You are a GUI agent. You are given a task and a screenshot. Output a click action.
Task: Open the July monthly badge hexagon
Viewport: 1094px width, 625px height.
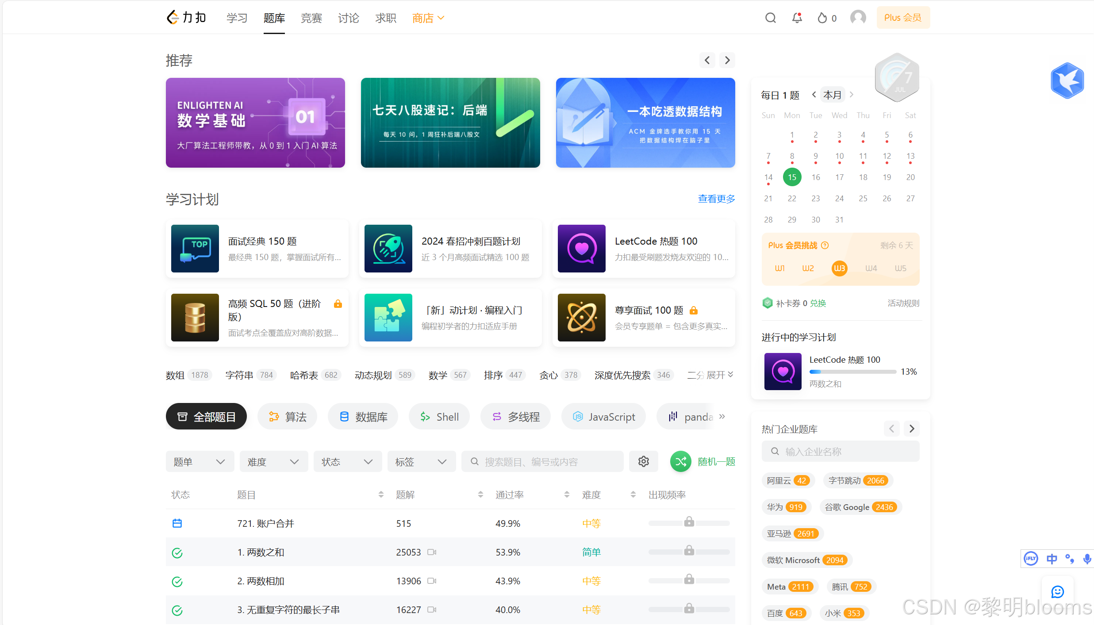(x=897, y=77)
